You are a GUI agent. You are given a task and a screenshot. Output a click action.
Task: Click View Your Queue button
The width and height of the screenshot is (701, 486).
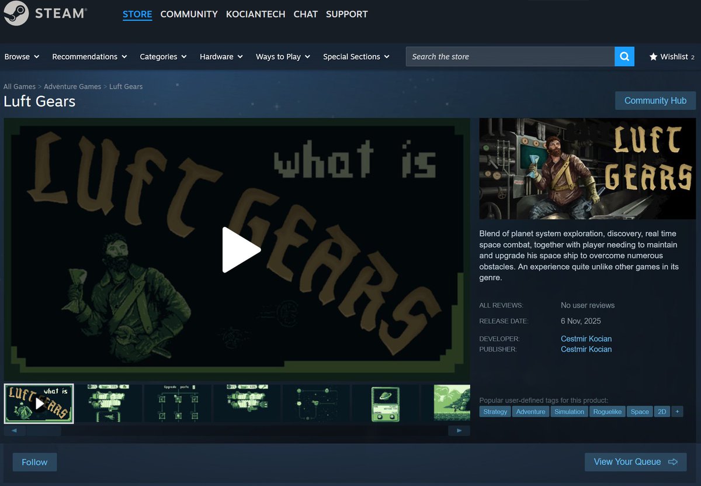coord(636,462)
